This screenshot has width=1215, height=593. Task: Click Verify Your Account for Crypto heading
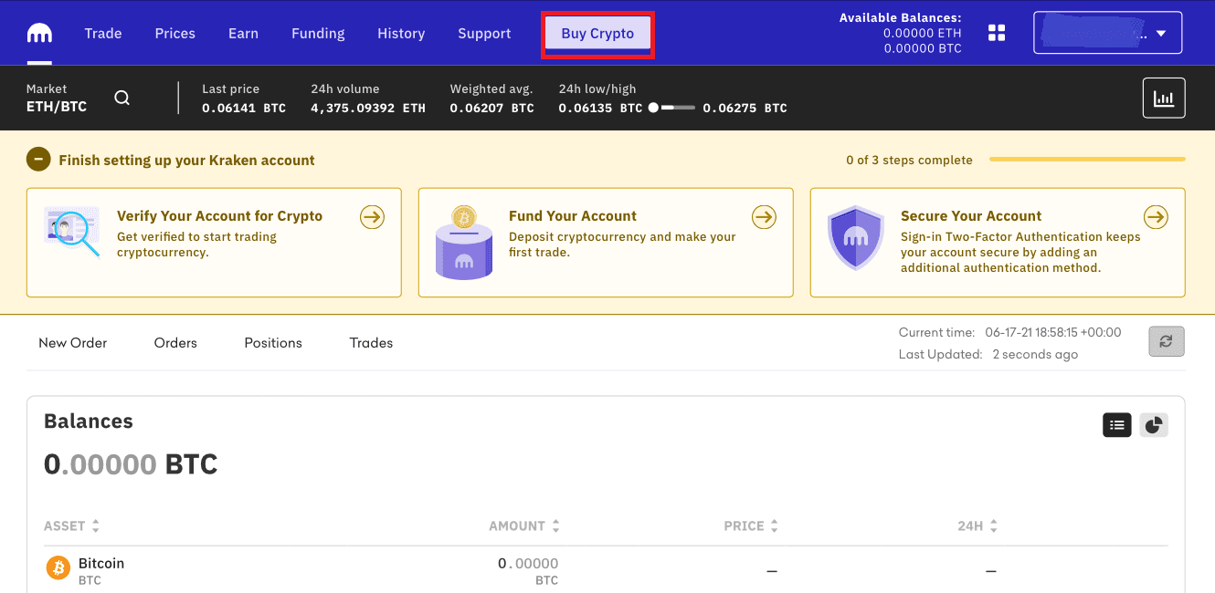(x=219, y=216)
